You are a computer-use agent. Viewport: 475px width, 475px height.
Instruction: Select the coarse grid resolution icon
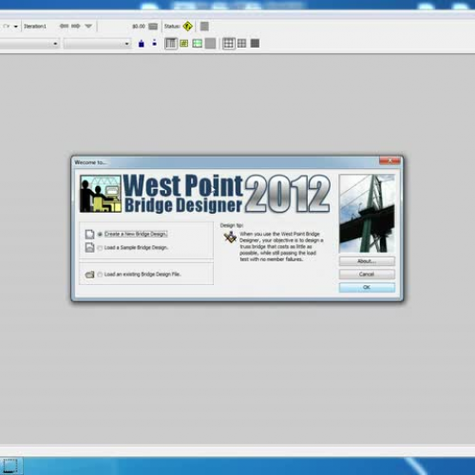229,44
